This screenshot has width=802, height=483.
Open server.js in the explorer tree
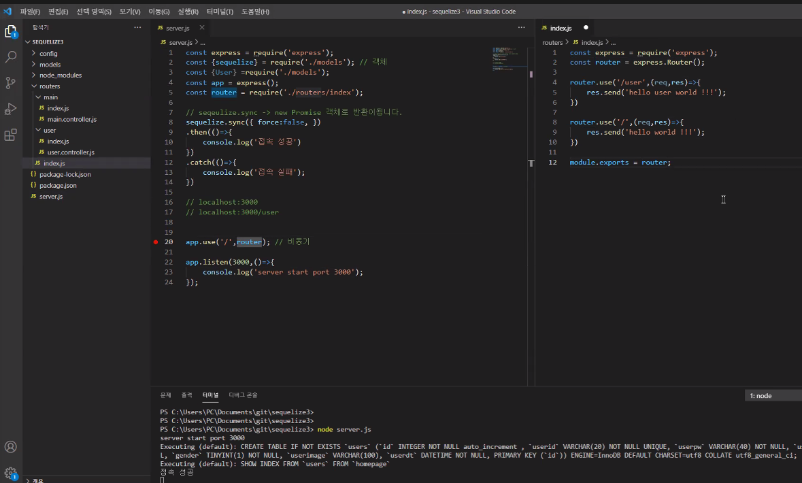(x=51, y=197)
